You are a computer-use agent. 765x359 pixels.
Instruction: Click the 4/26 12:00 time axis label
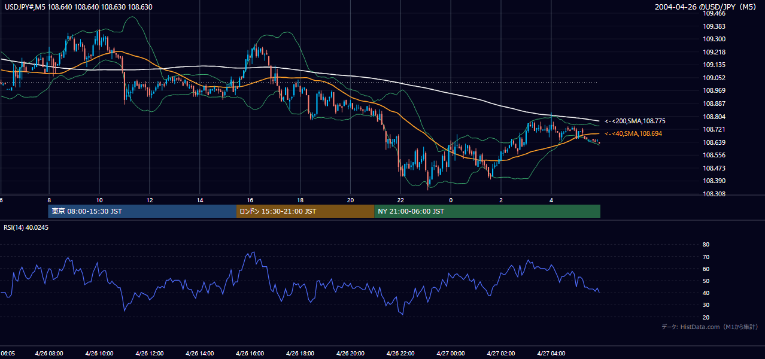pos(150,353)
